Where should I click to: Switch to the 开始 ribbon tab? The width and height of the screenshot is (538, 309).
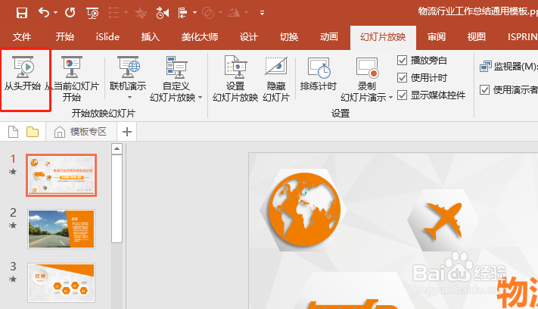[x=65, y=37]
